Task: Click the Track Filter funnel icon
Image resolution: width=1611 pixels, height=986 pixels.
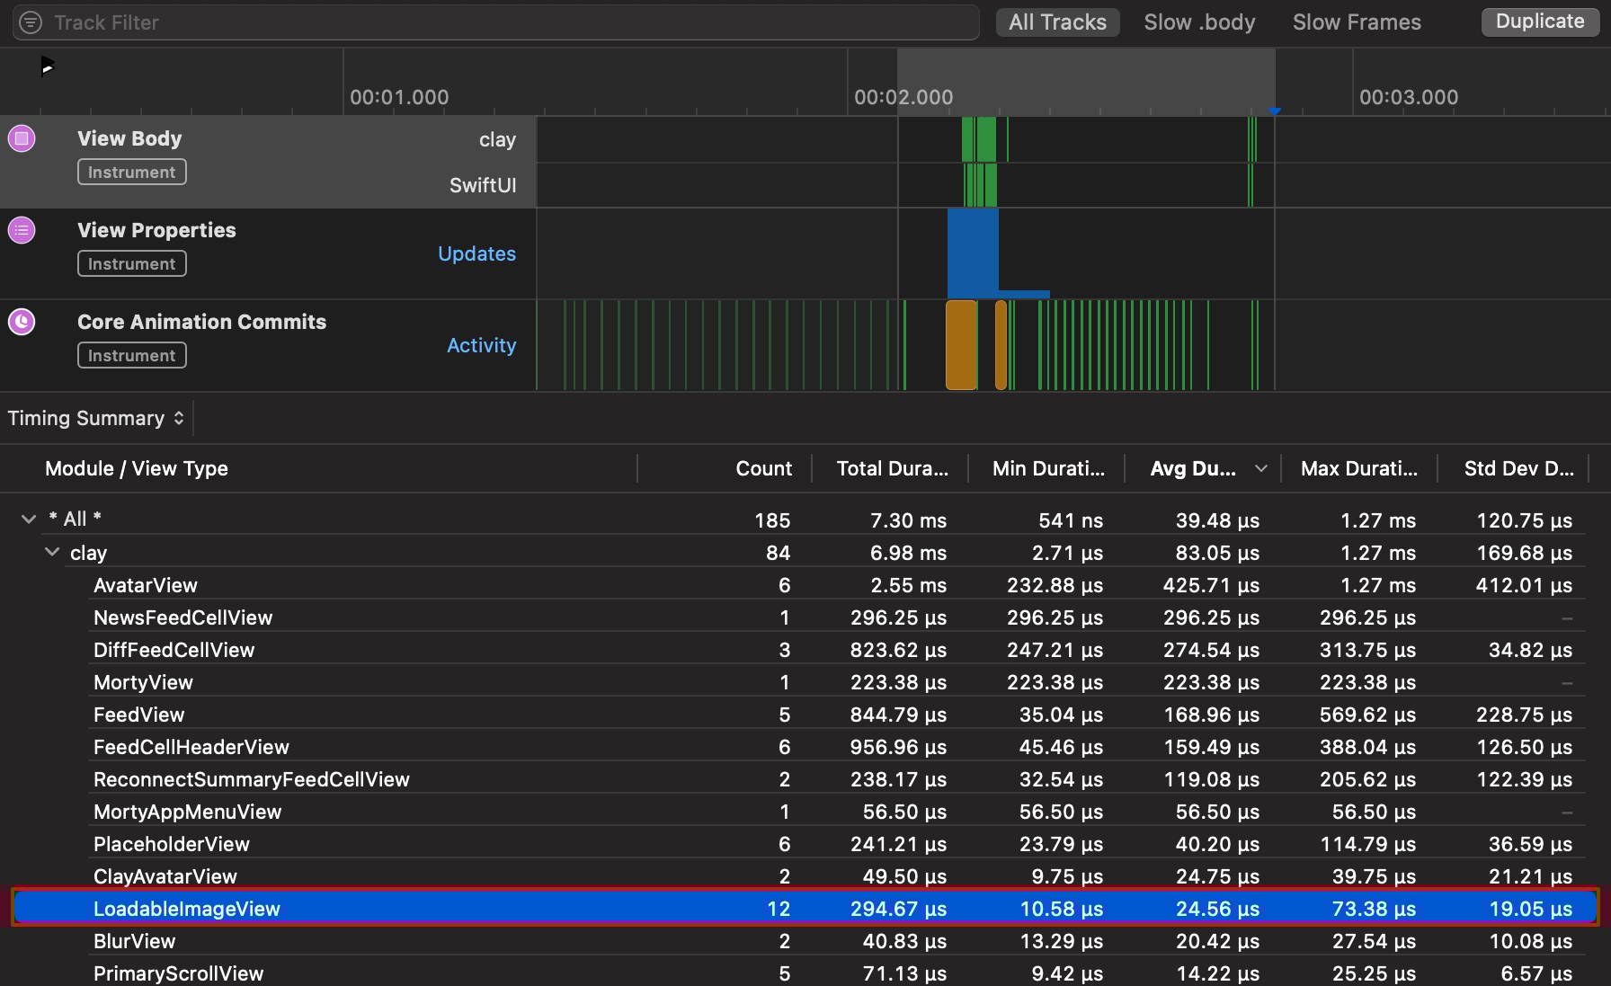Action: click(31, 22)
